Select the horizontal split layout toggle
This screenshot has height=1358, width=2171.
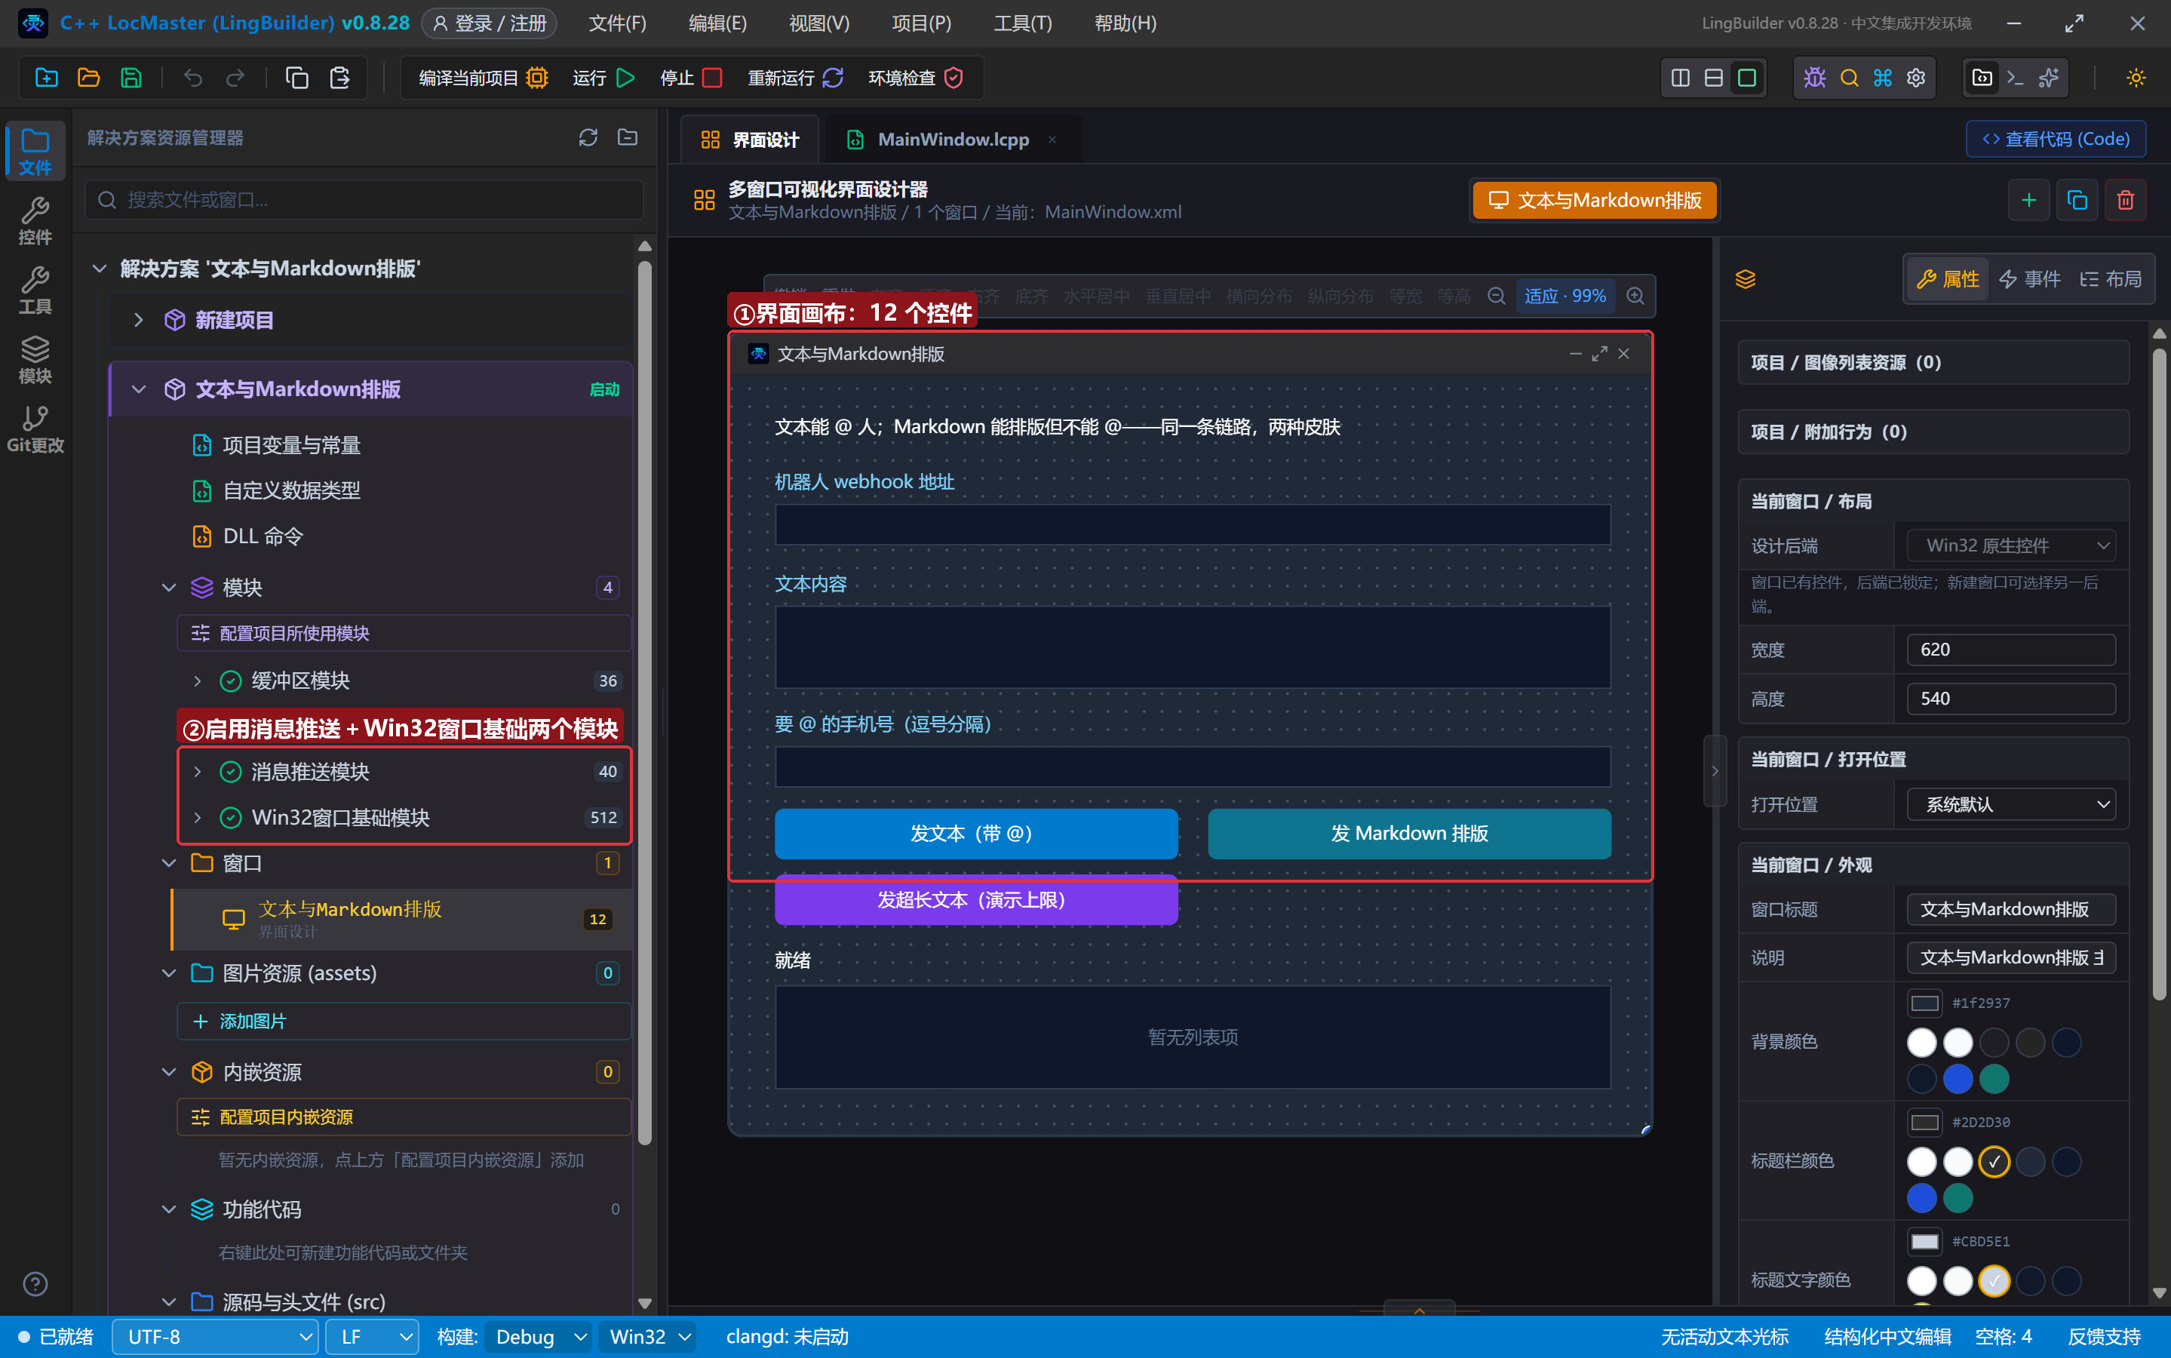tap(1713, 78)
